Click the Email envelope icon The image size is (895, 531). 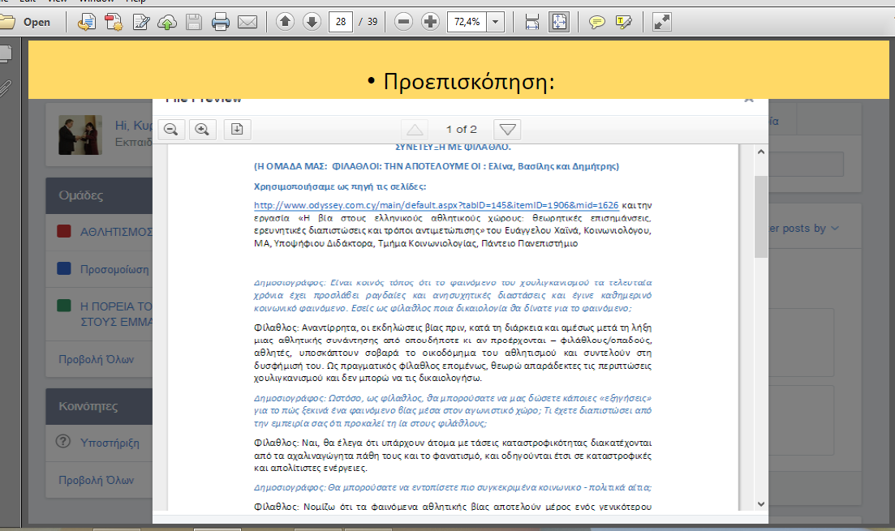[x=247, y=22]
